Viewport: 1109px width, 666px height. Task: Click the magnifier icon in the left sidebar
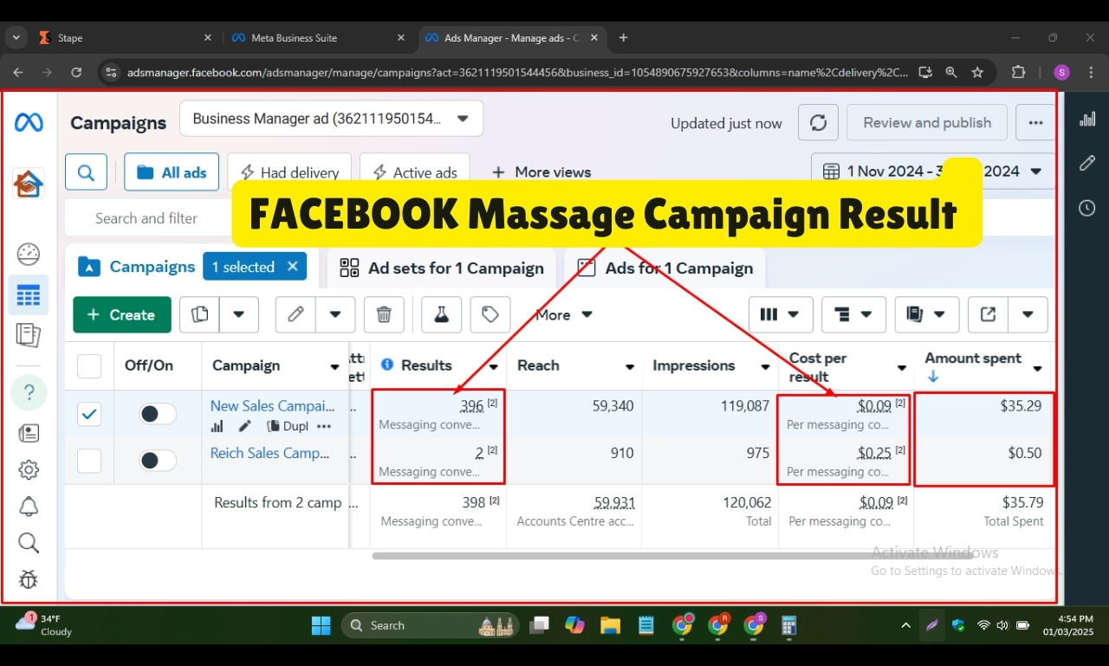[x=29, y=543]
